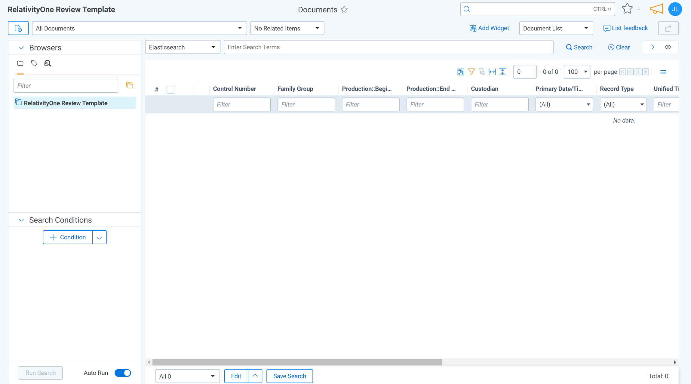691x384 pixels.
Task: Collapse the Search Conditions section chevron
Action: 21,220
